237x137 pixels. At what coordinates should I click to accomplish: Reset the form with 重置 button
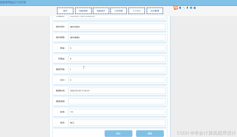coord(150,133)
